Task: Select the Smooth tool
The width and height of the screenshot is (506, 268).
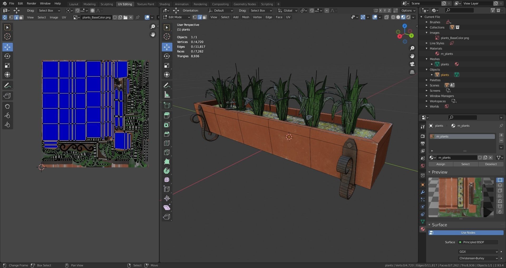Action: pos(167,180)
